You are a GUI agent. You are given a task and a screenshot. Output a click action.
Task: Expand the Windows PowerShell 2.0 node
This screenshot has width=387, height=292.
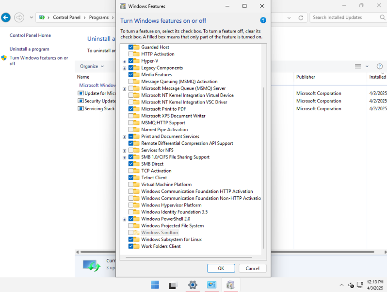(x=124, y=219)
